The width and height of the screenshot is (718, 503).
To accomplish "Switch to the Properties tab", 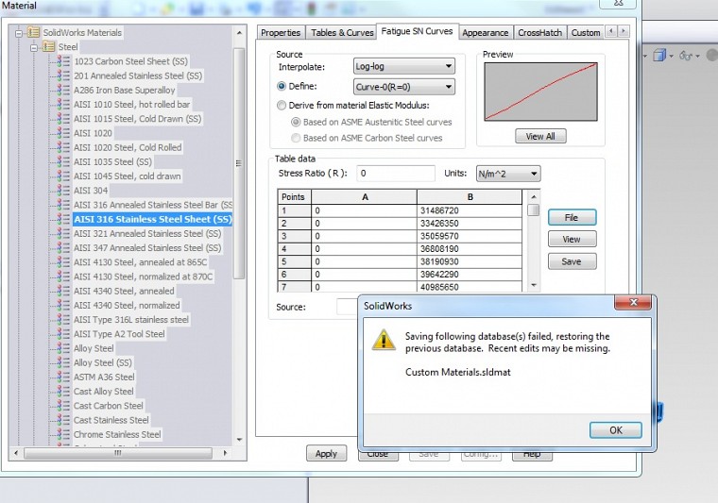I will (281, 32).
